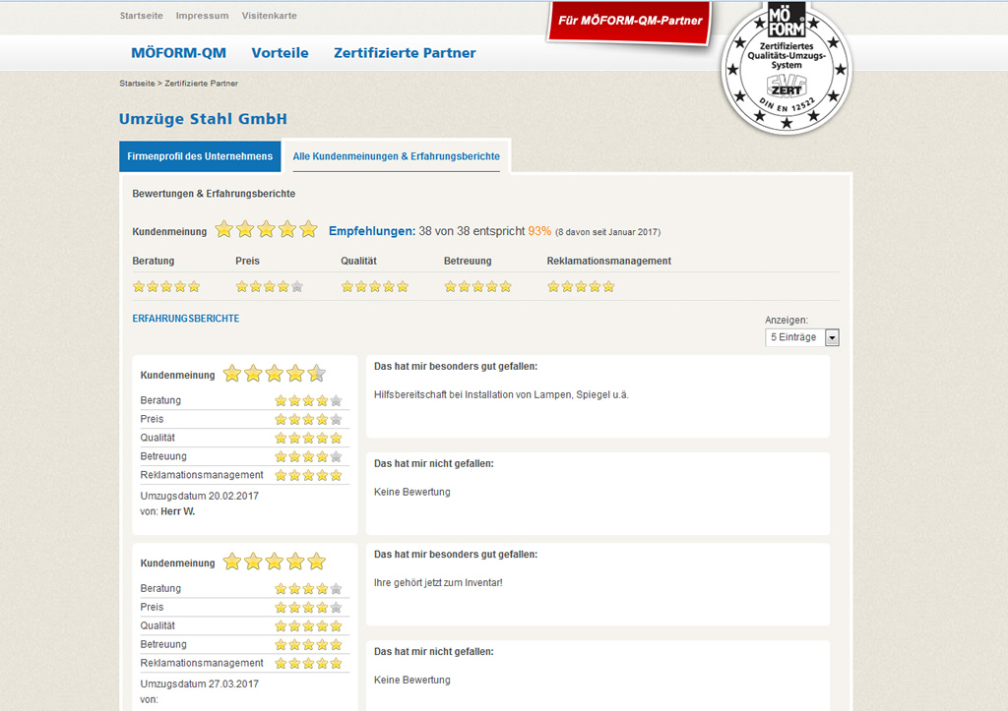This screenshot has width=1008, height=711.
Task: Open the Anzeigen entries dropdown arrow
Action: point(832,337)
